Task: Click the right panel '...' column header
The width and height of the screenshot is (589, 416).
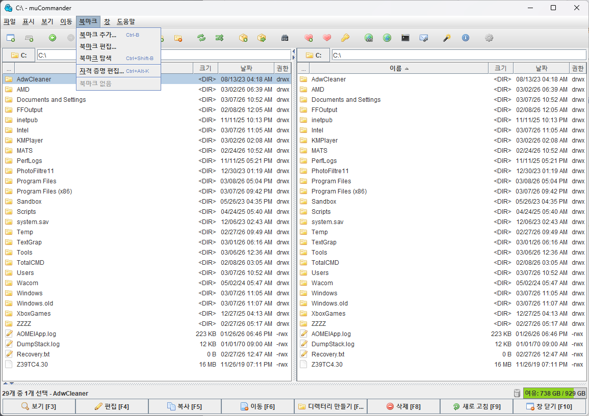Action: [303, 68]
